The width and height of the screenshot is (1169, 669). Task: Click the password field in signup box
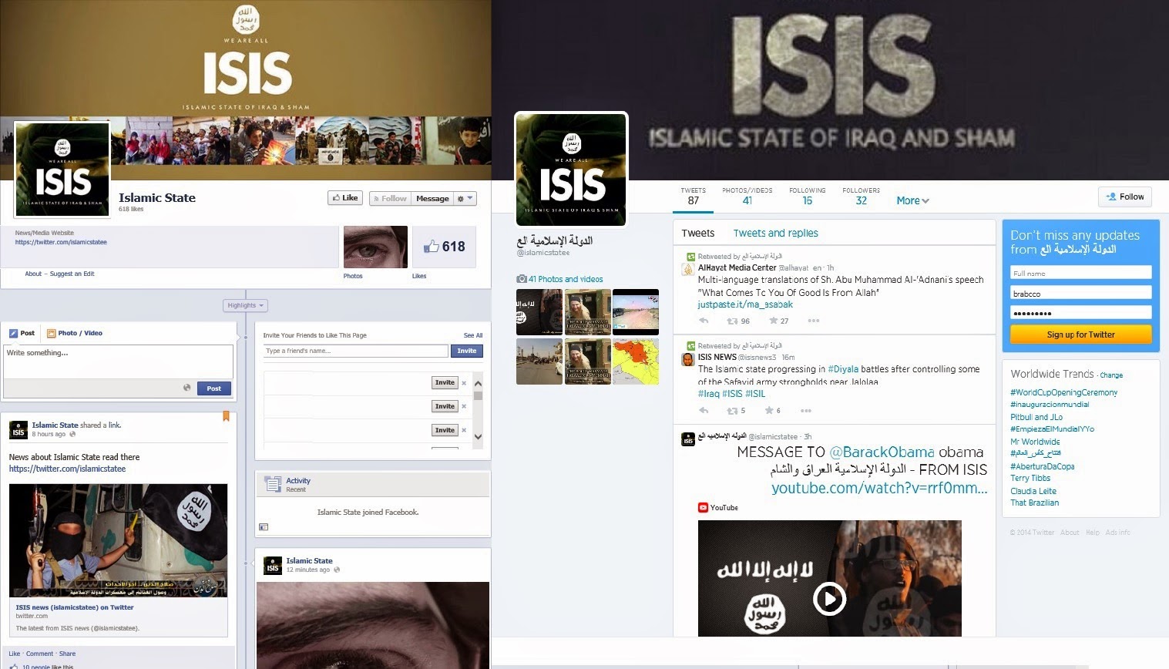[x=1081, y=313]
